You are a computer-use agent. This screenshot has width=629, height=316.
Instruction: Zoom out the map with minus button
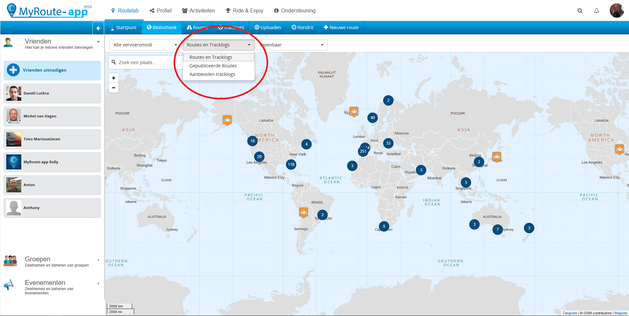click(114, 88)
